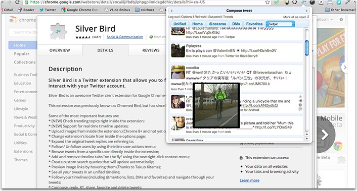Open the Games category

pyautogui.click(x=20, y=100)
